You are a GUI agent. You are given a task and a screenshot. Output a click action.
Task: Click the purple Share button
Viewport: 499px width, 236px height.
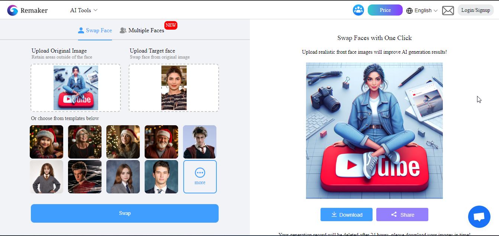pos(402,215)
